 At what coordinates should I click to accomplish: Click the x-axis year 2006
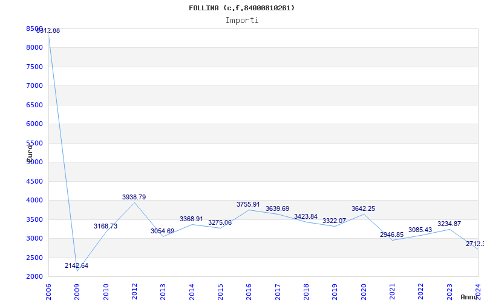tap(48, 292)
